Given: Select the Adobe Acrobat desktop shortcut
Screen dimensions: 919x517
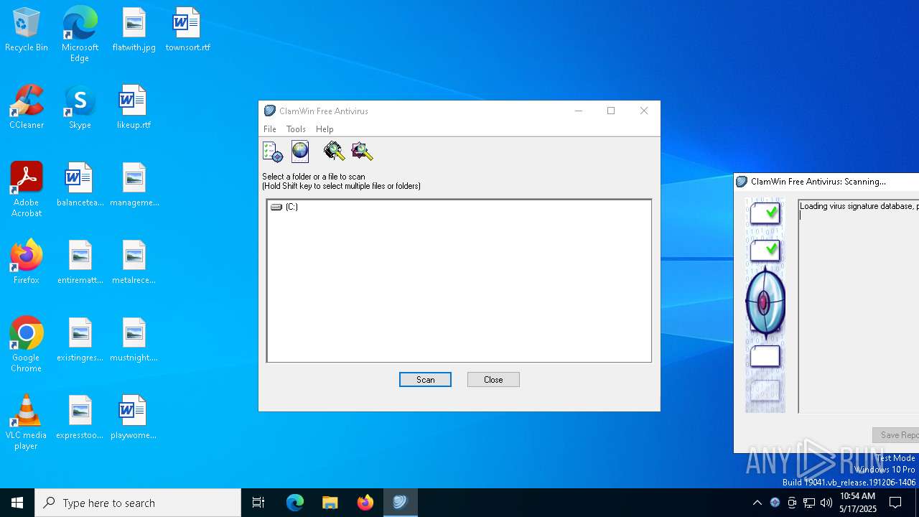Looking at the screenshot, I should pyautogui.click(x=27, y=190).
